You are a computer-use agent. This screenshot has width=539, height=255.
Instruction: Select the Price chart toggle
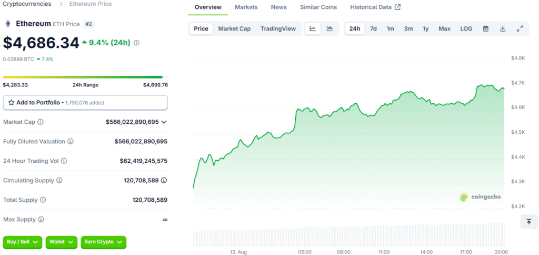tap(201, 28)
